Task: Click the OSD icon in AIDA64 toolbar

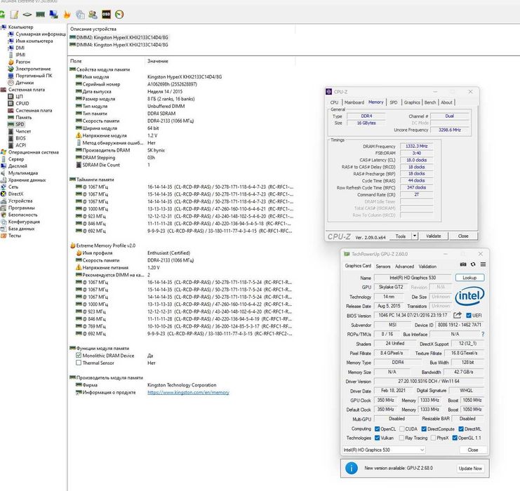Action: tap(106, 14)
